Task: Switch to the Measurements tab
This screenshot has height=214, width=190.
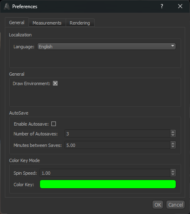Action: click(x=47, y=23)
